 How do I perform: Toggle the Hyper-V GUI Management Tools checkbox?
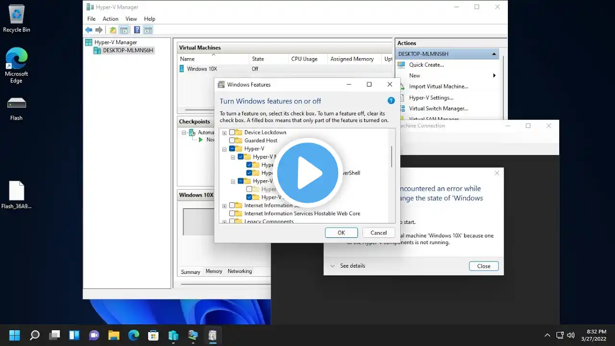(x=249, y=165)
